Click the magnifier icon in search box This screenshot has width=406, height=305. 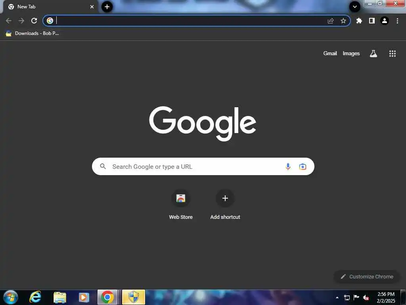pos(103,166)
